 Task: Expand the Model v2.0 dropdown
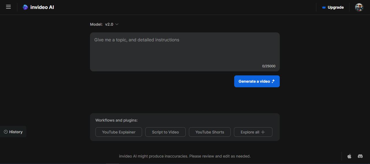(x=112, y=24)
